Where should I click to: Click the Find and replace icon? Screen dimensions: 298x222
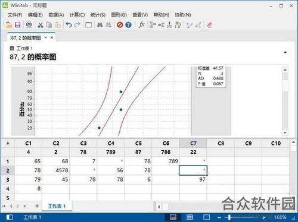click(108, 25)
